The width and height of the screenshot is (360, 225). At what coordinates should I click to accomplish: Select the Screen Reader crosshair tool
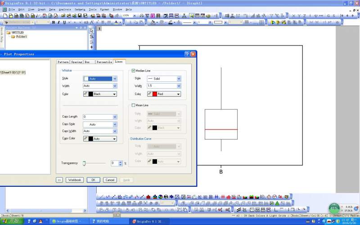coord(92,47)
